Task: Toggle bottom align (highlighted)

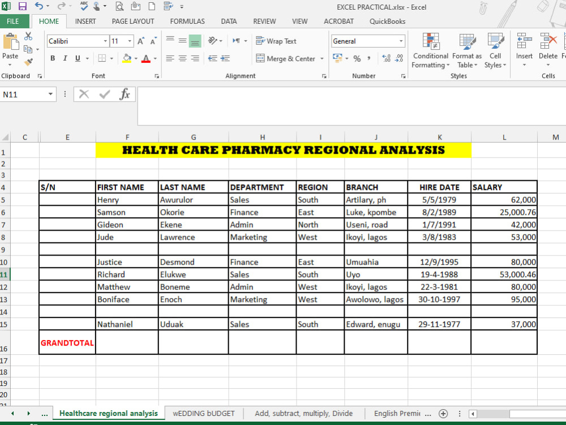Action: (195, 41)
